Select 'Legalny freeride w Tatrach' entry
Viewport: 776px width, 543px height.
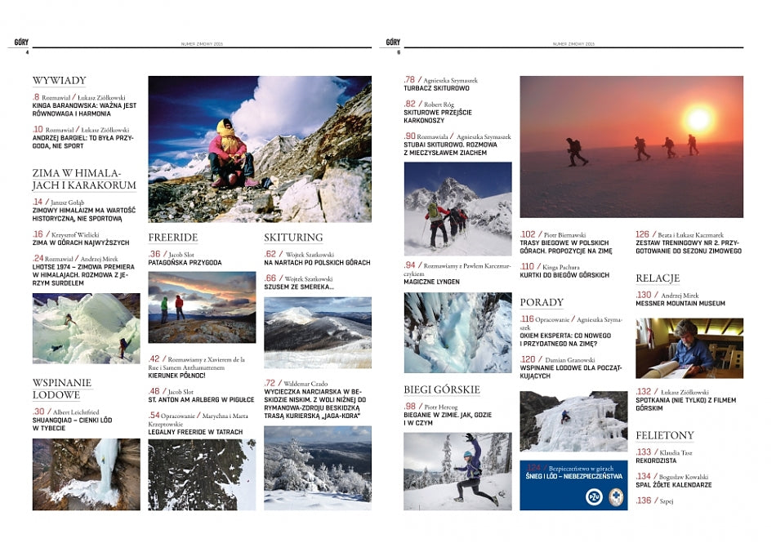(196, 431)
